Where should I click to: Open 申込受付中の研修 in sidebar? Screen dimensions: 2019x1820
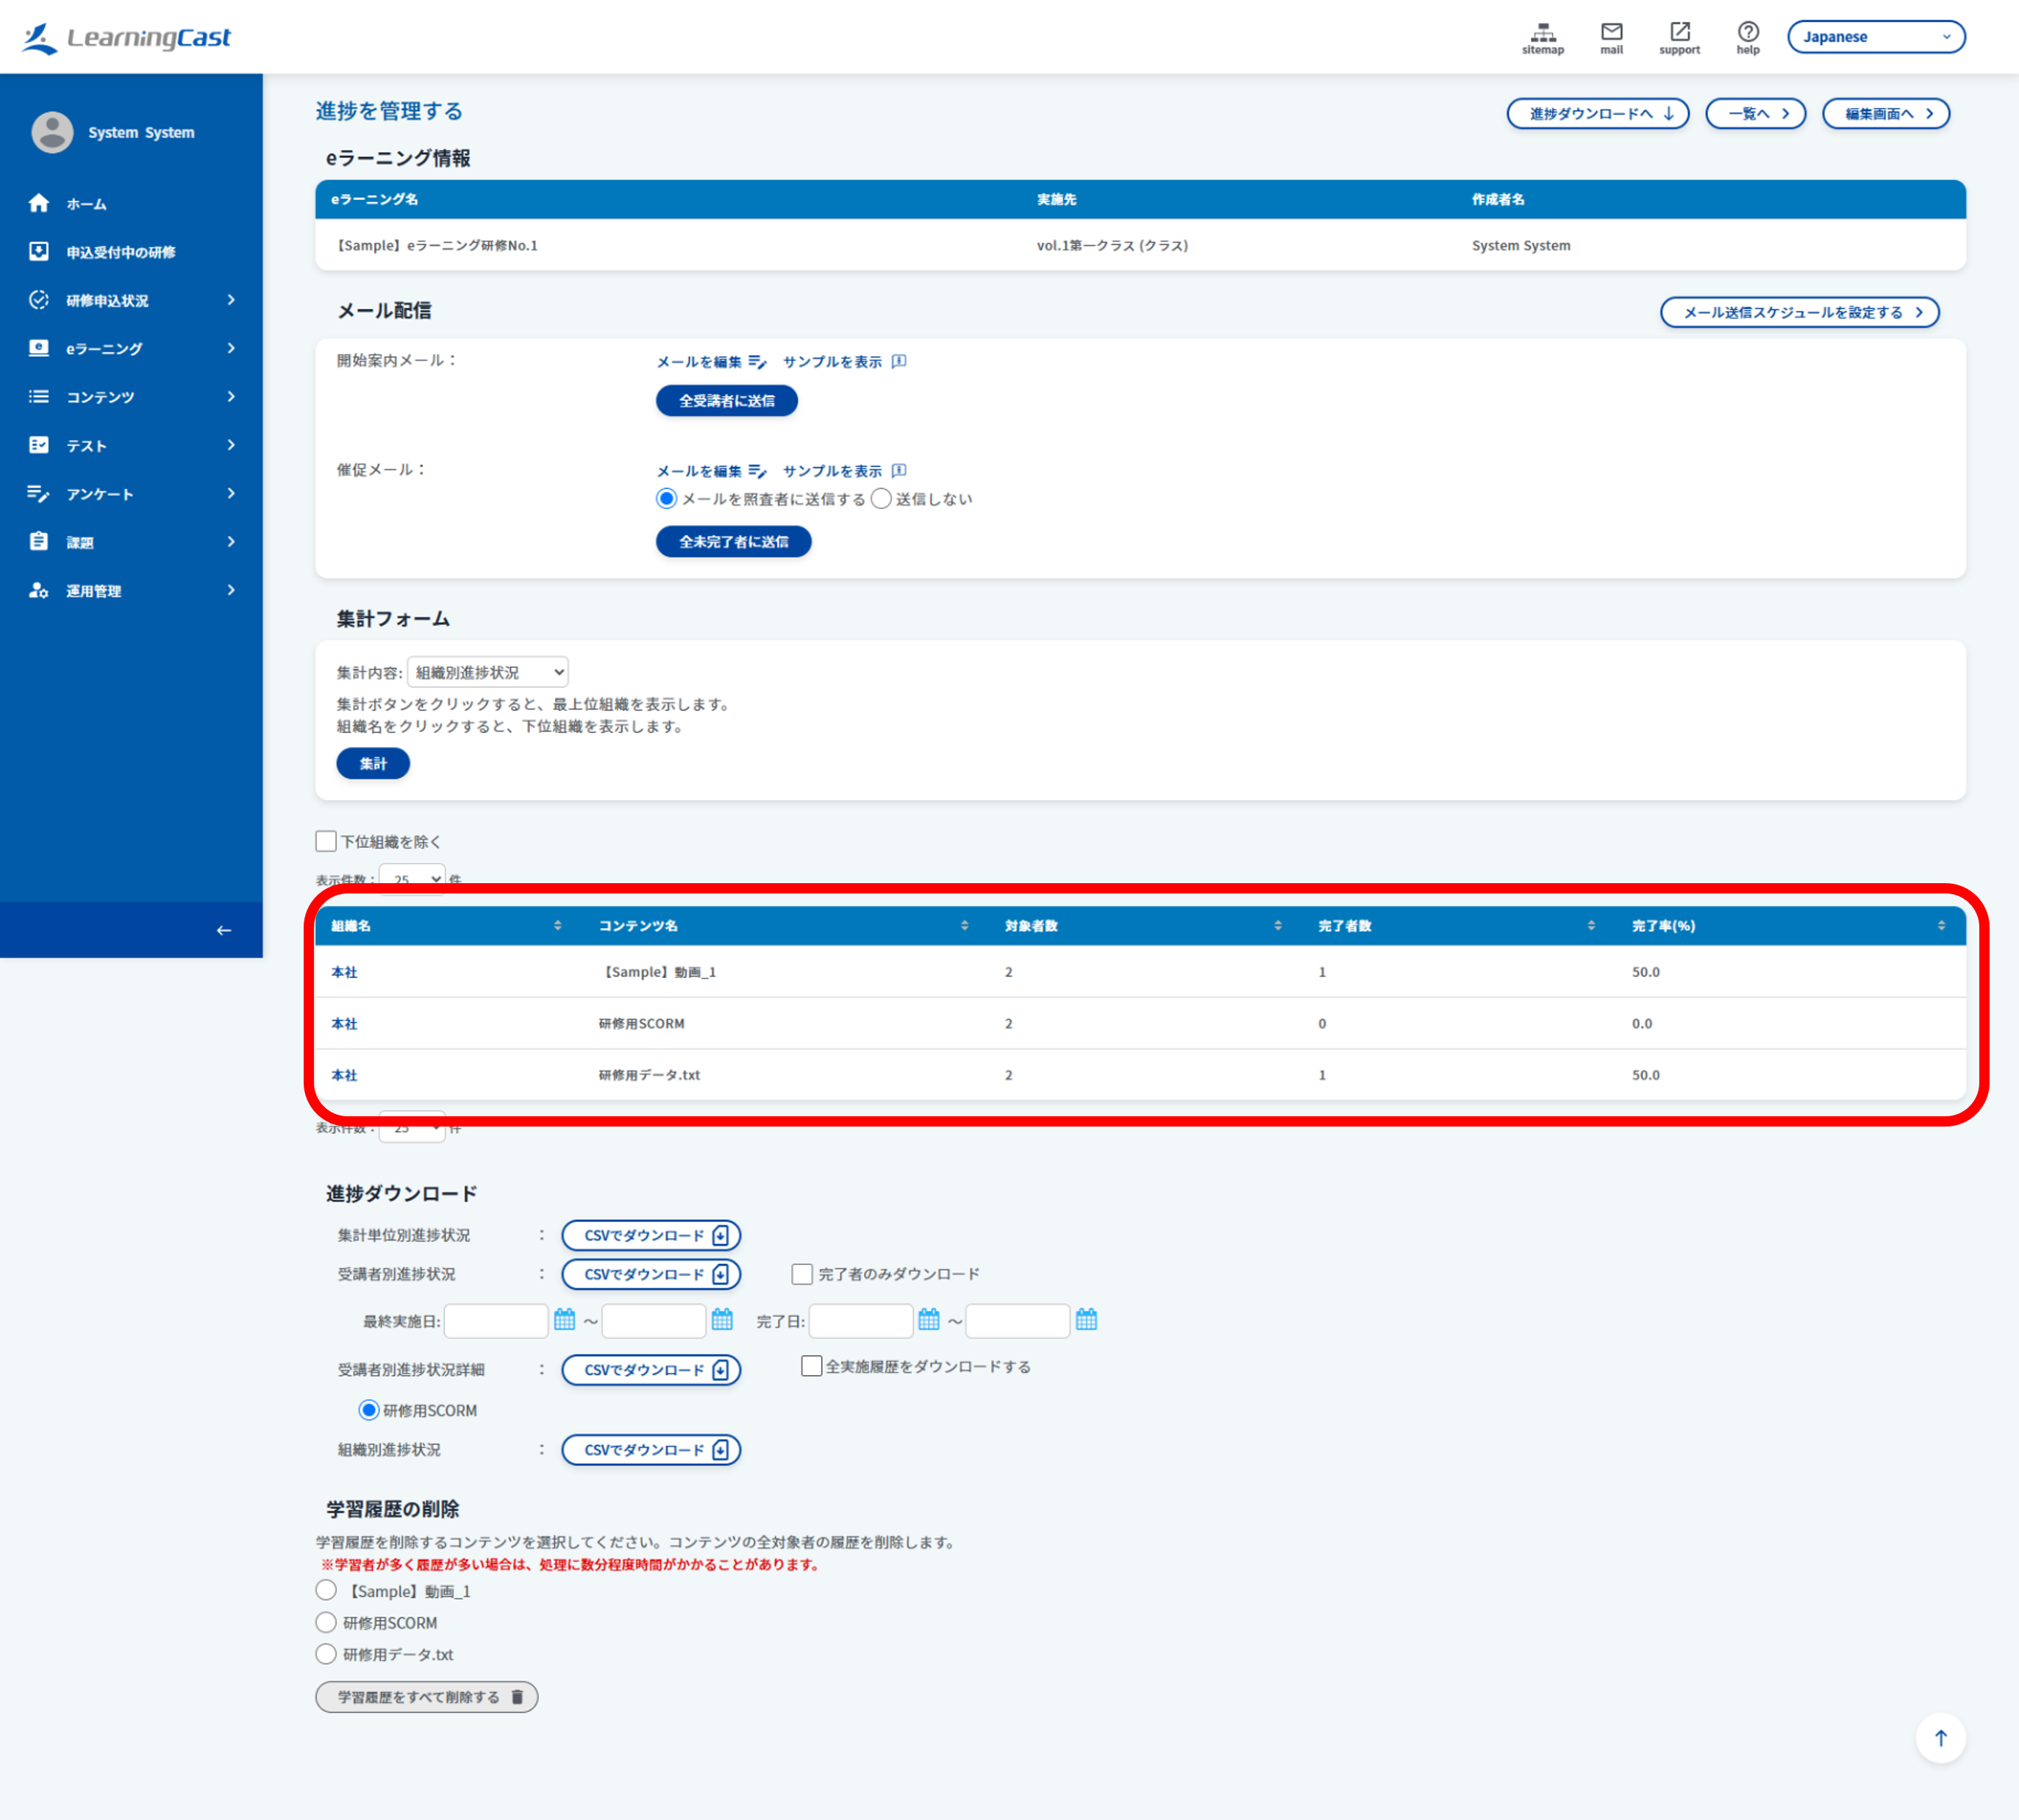[x=131, y=252]
